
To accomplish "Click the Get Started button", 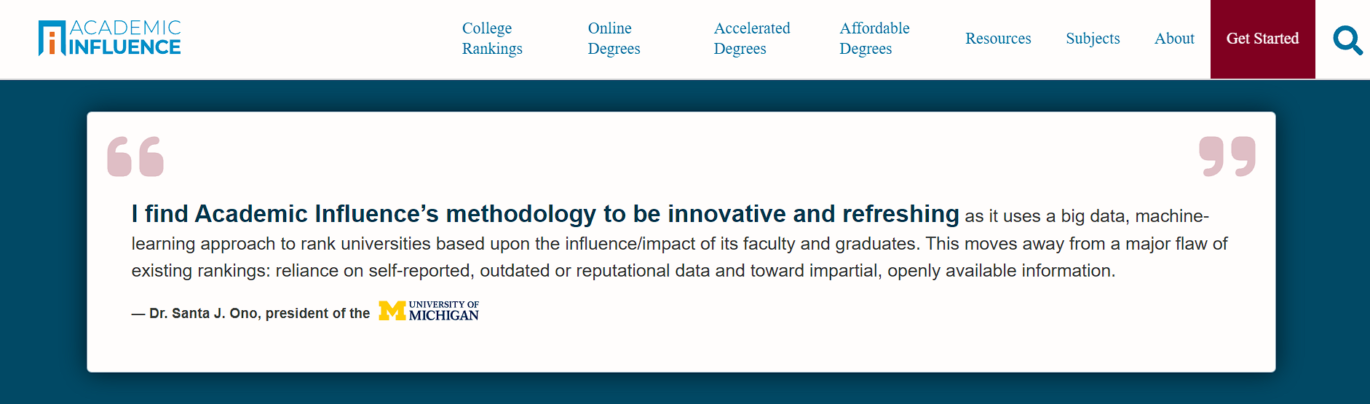I will click(x=1262, y=39).
